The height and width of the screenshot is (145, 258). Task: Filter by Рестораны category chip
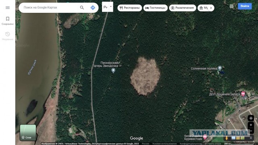pos(130,8)
